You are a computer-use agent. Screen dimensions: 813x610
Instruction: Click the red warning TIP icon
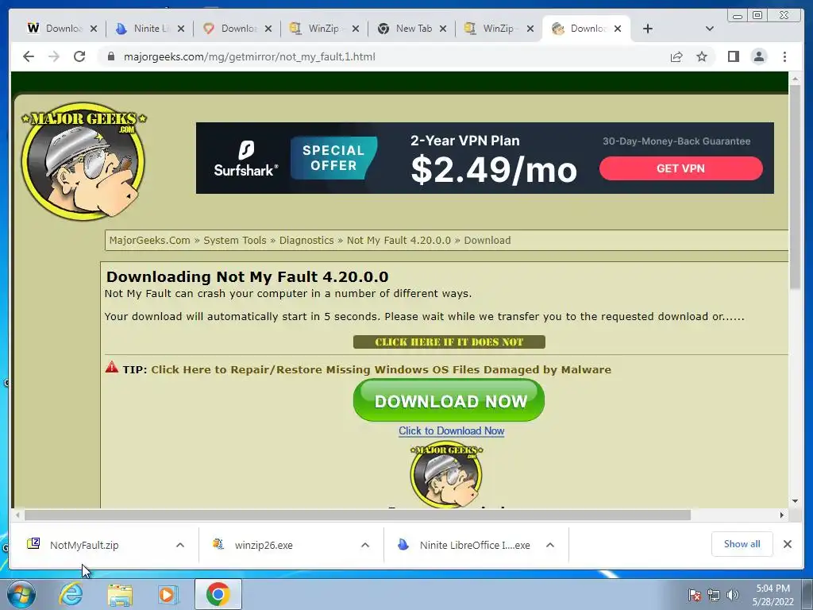point(111,368)
